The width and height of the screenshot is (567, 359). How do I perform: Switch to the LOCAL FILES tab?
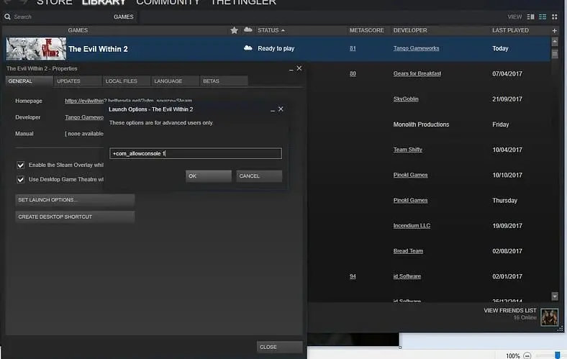[127, 81]
